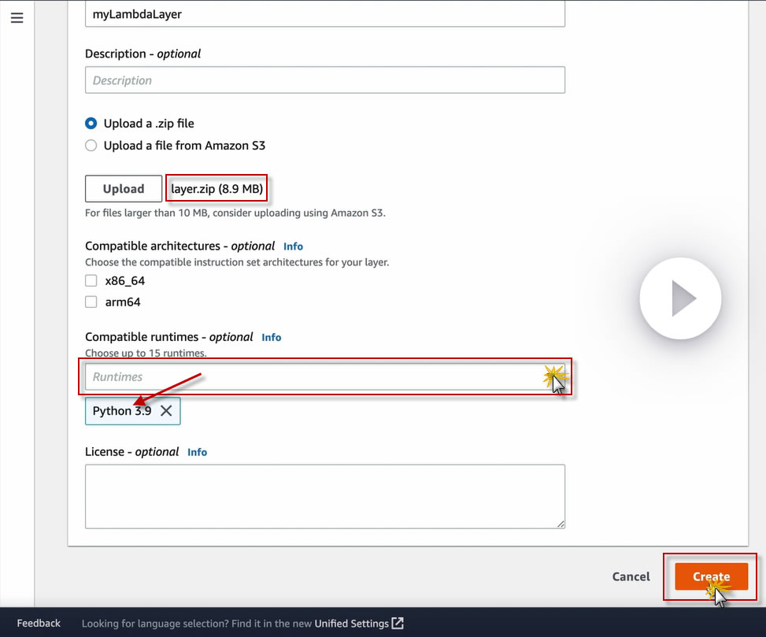Open Info link next to License
Image resolution: width=766 pixels, height=637 pixels.
pos(197,452)
